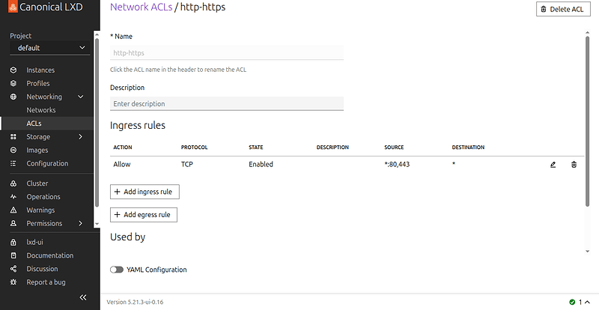Open operations status icon in bottom bar
Screen dimensions: 599x310
[575, 303]
